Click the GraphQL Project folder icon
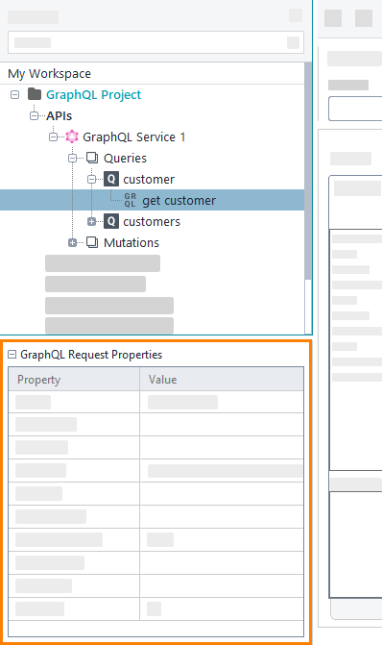The height and width of the screenshot is (645, 382). 35,94
